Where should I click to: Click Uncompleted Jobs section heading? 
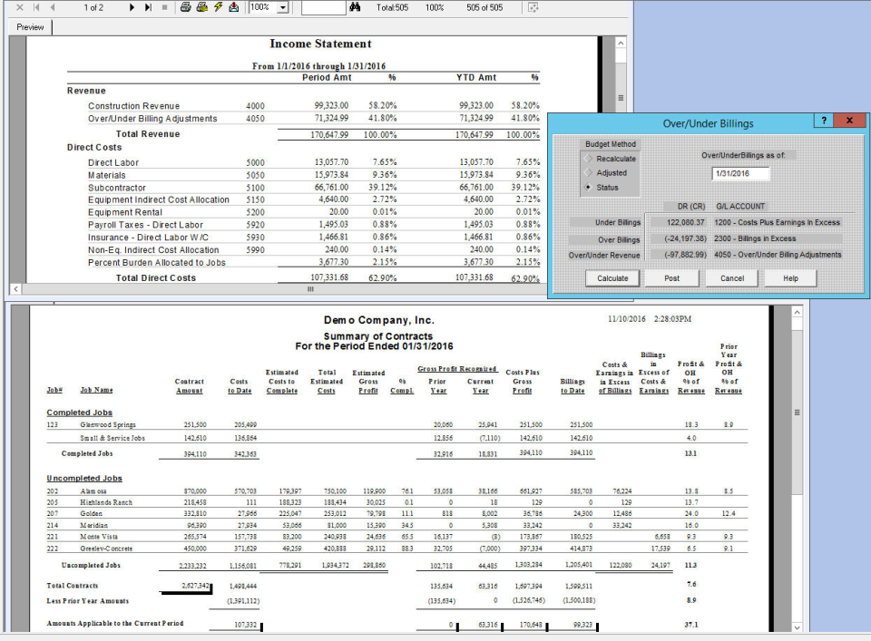click(x=84, y=479)
